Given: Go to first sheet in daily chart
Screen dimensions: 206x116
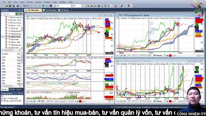Looking at the screenshot, I should [27, 101].
